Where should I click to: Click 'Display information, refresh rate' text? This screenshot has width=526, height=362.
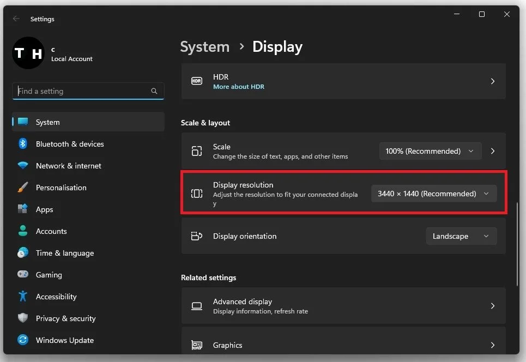click(261, 311)
